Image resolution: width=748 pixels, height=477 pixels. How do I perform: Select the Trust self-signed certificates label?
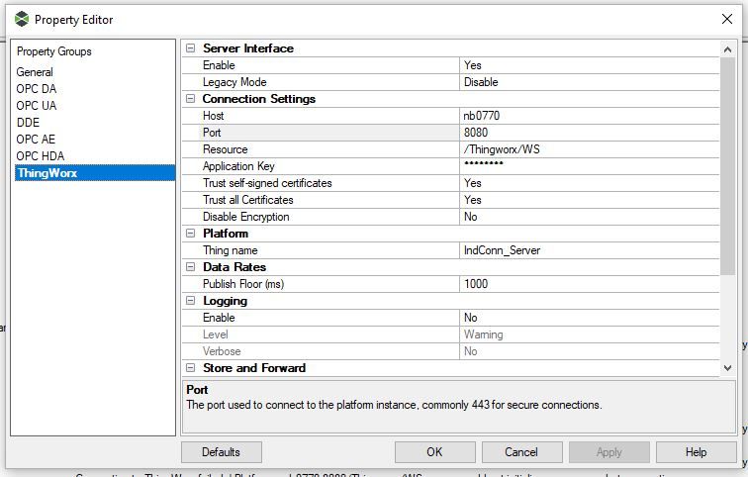click(267, 183)
